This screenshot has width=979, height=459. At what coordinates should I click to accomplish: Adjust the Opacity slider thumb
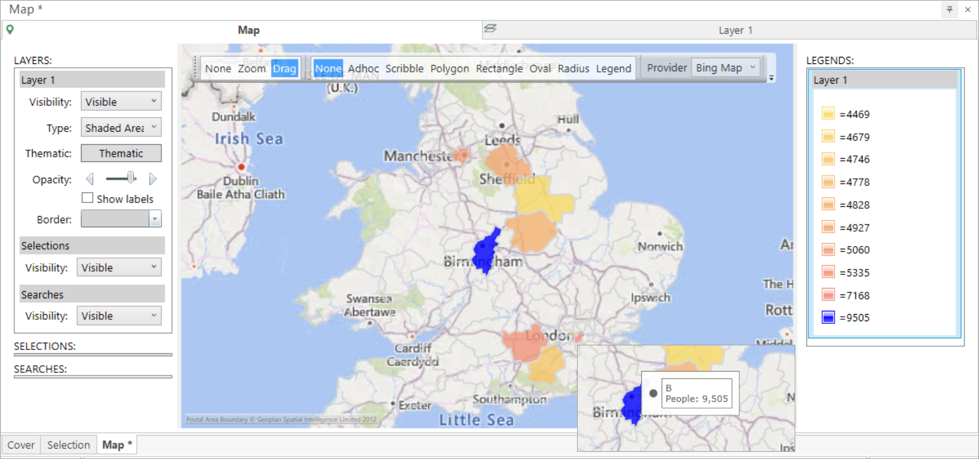pos(131,178)
